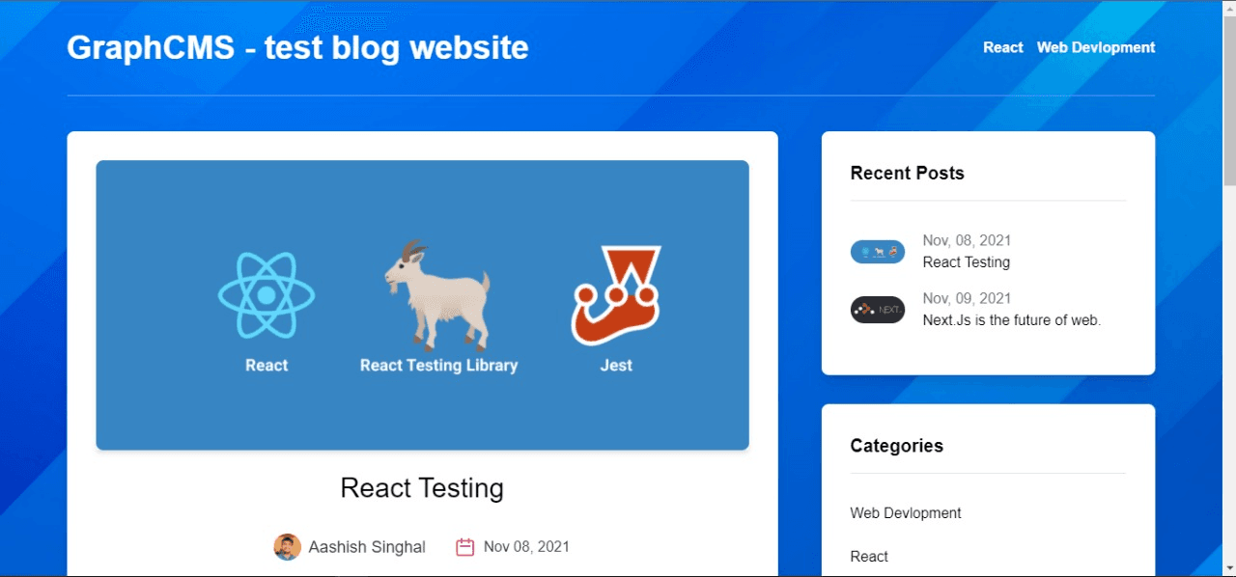Click the Categories panel heading
This screenshot has height=577, width=1236.
click(896, 446)
